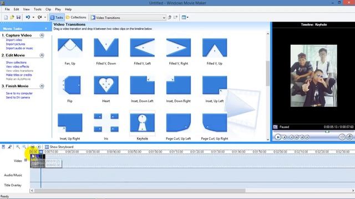The height and width of the screenshot is (199, 355).
Task: Click the Import pictures link
Action: click(x=16, y=44)
